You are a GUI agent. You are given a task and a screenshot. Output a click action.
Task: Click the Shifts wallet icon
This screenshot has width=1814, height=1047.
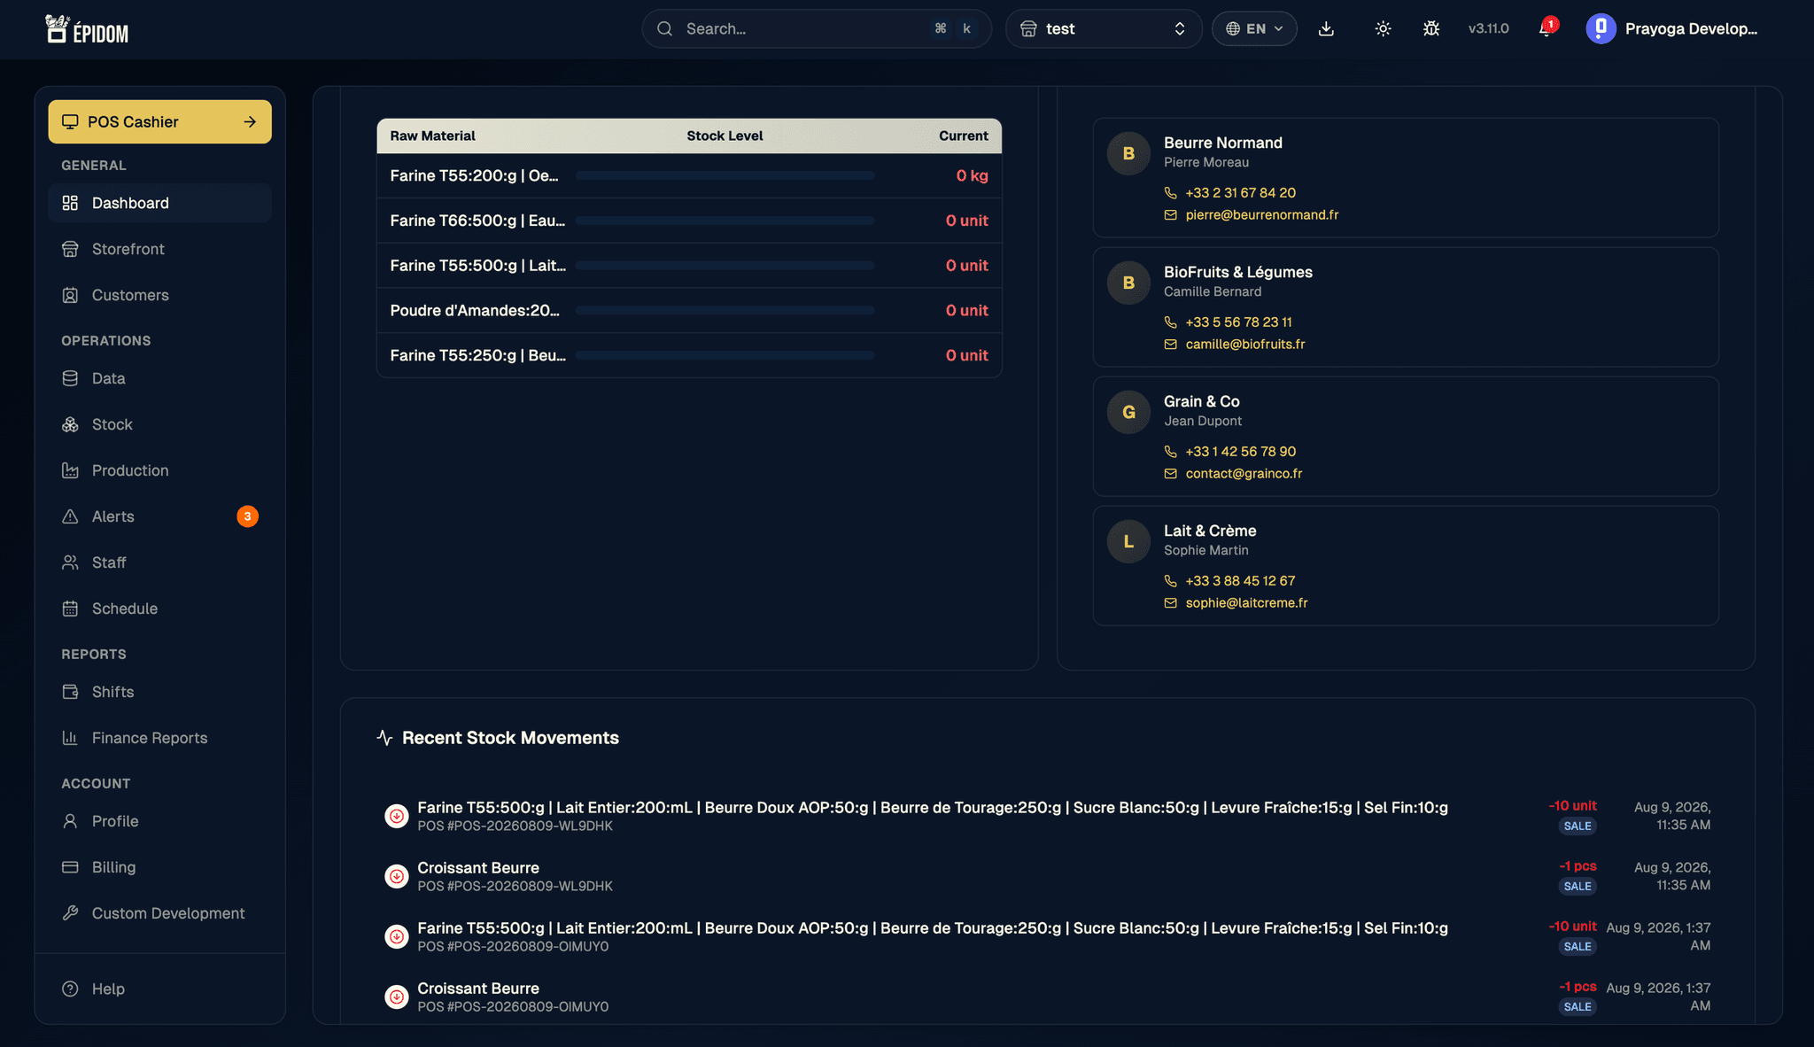[70, 692]
